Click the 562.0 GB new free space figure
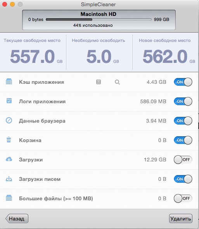 point(169,57)
